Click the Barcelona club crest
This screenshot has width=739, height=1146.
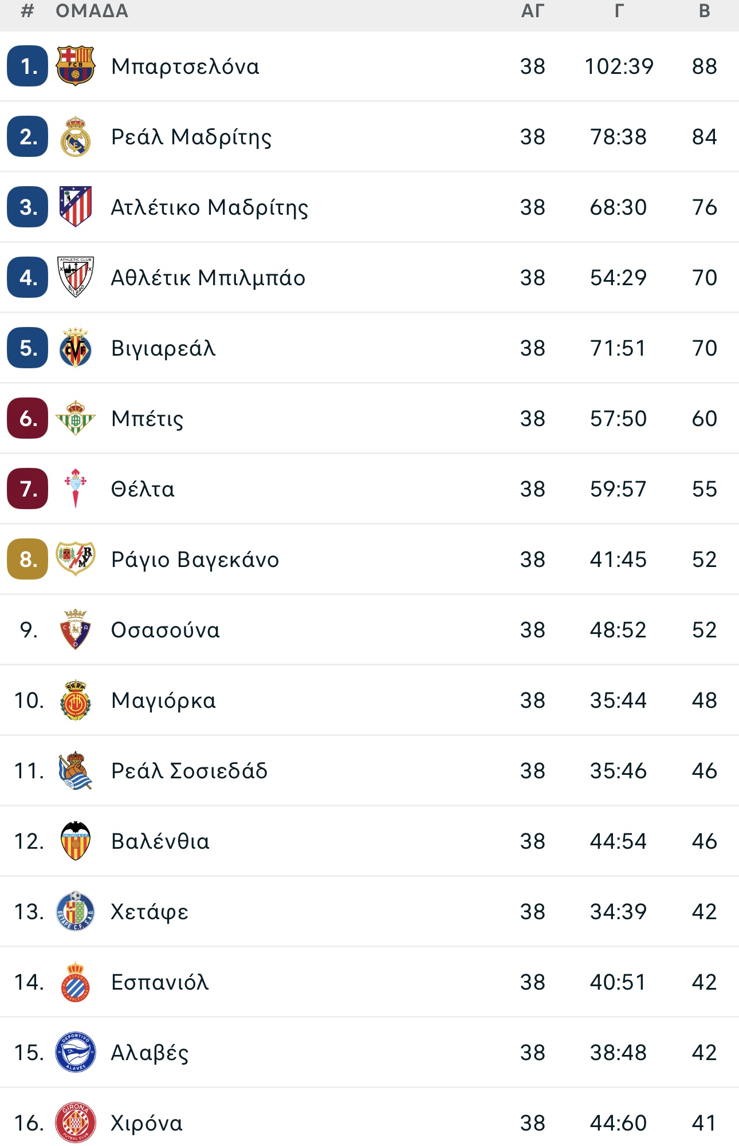(75, 66)
